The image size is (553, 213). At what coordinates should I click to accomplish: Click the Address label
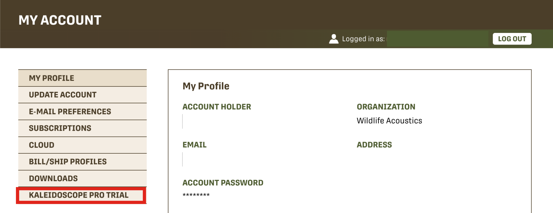coord(374,145)
